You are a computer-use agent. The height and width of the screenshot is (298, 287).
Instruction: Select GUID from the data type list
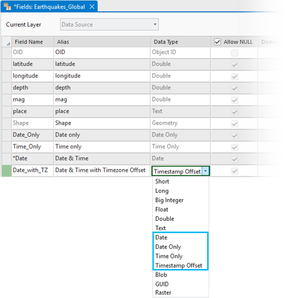[162, 284]
